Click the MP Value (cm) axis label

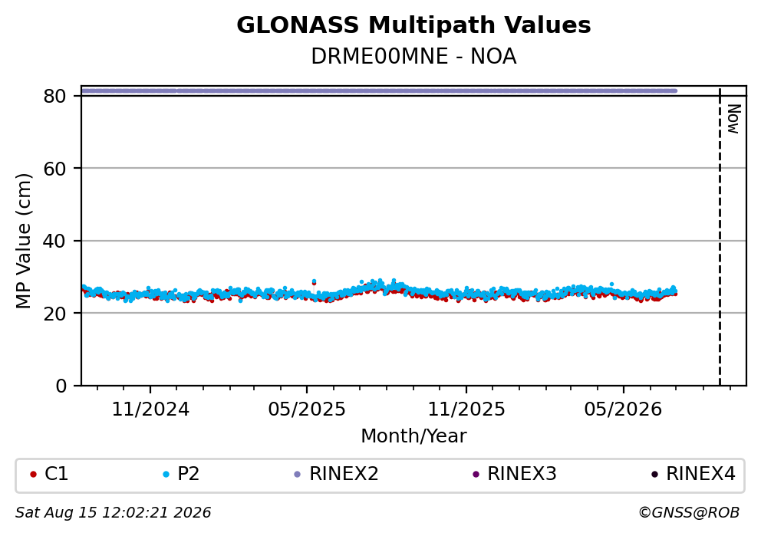[x=23, y=241]
